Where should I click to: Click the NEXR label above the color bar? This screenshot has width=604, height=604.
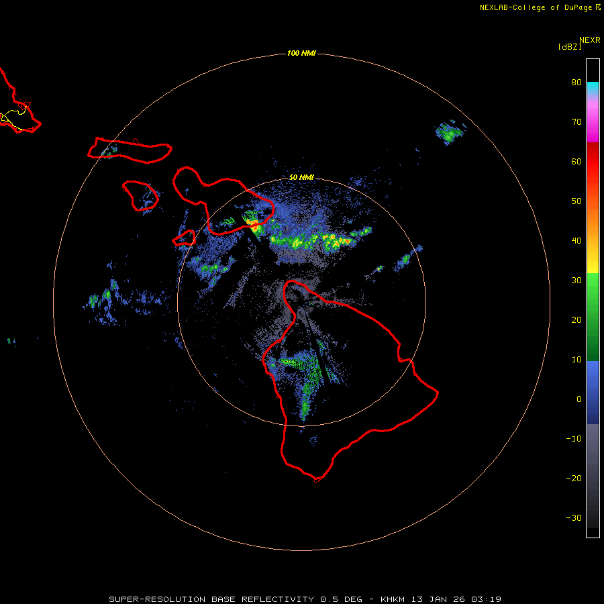(590, 40)
